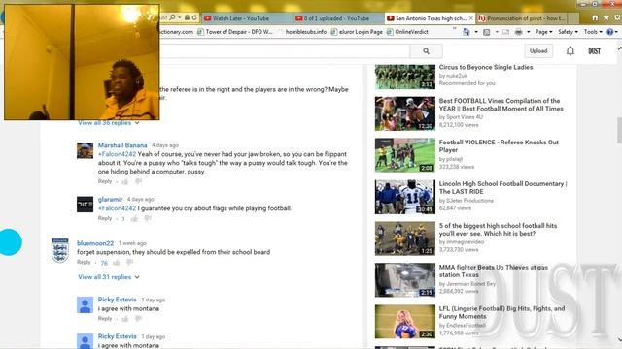Open the +Falcon4242 mention in glaramir's comment
Viewport: 622px width, 349px height.
point(117,208)
